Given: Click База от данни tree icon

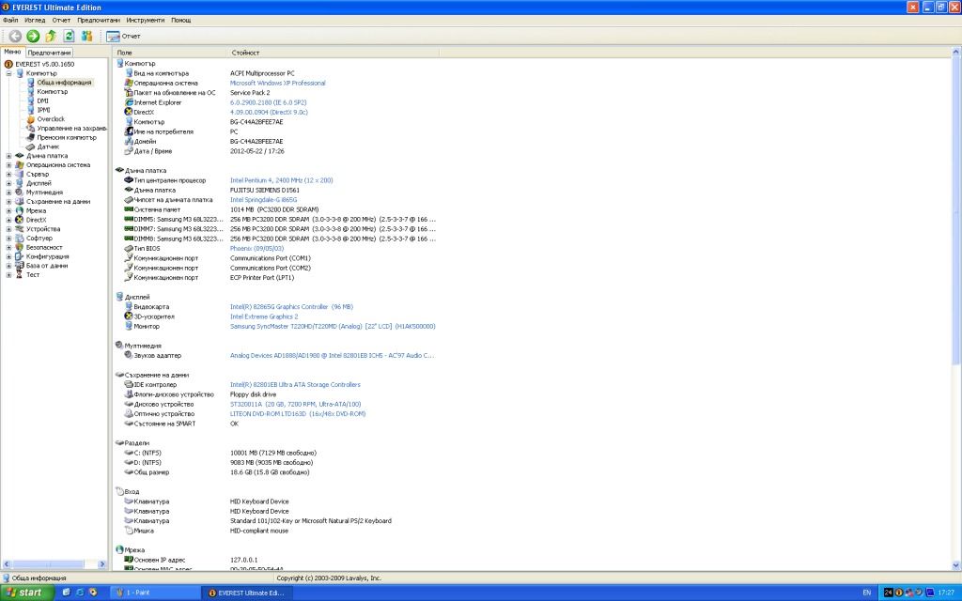Looking at the screenshot, I should click(x=20, y=266).
